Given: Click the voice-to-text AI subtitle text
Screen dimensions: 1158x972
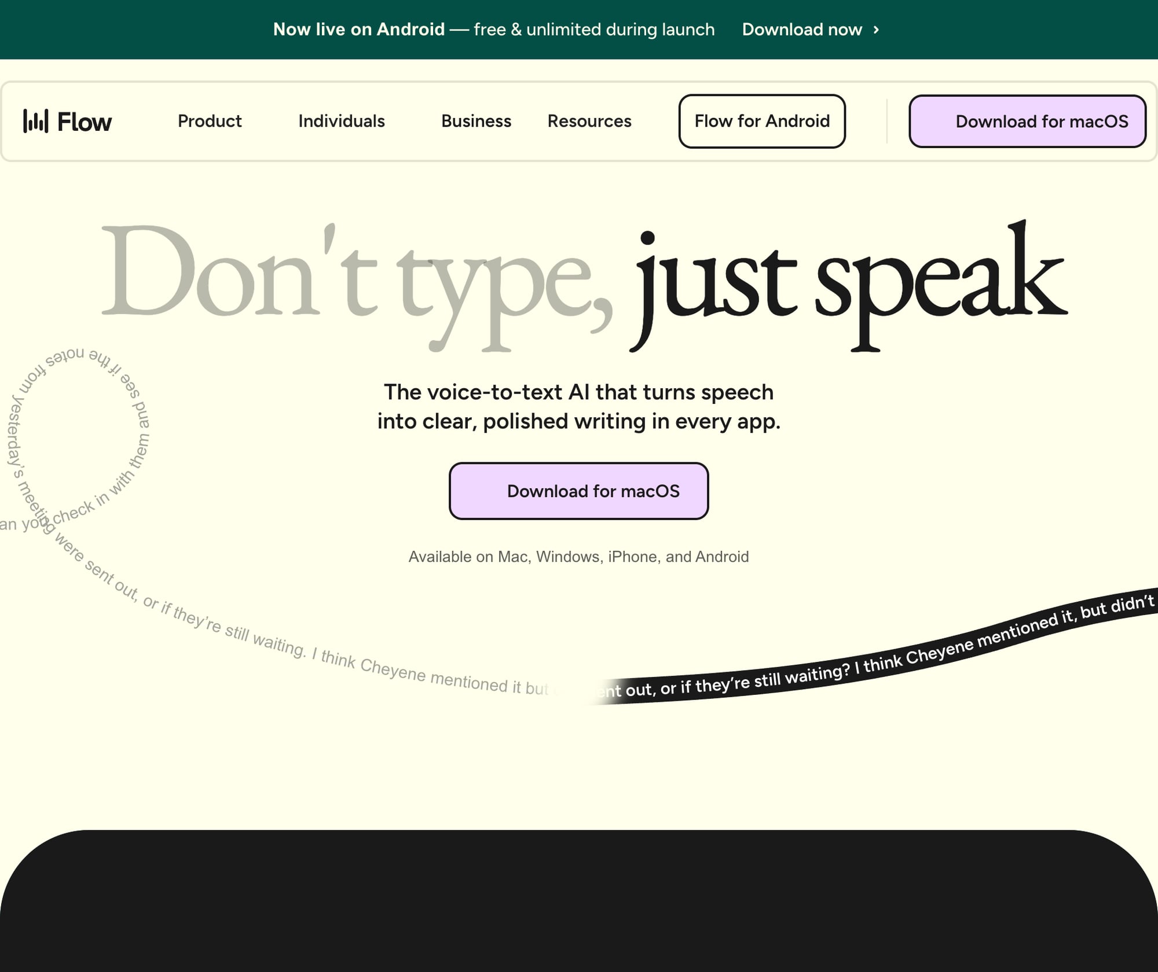Looking at the screenshot, I should tap(579, 407).
